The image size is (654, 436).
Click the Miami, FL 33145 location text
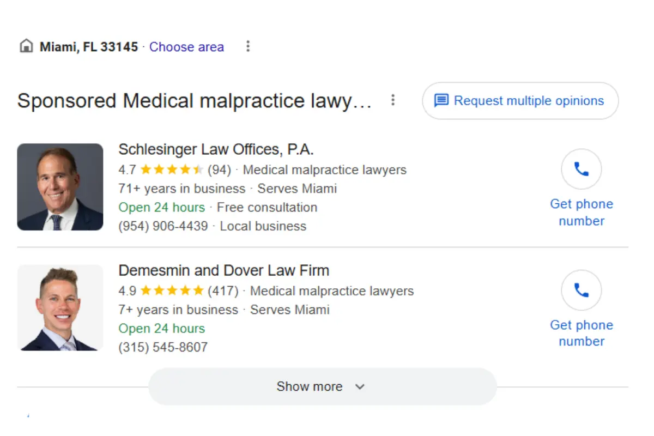pos(89,47)
